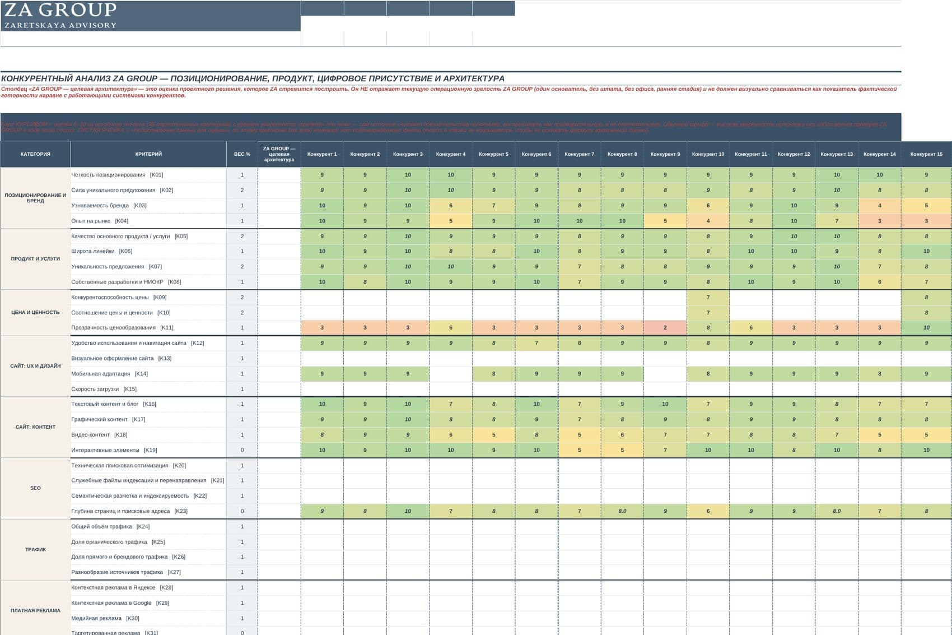Click the "Конкурент 10" column header
The image size is (952, 635).
708,154
